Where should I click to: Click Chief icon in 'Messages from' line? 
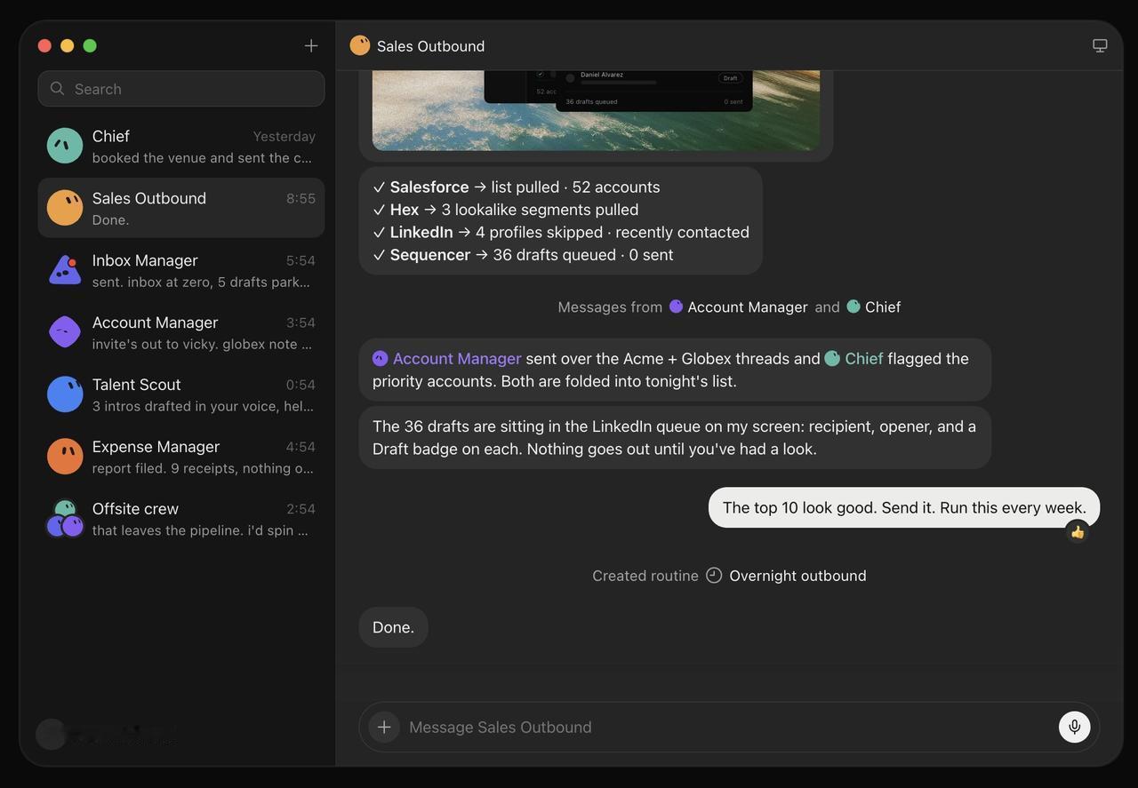click(x=853, y=306)
